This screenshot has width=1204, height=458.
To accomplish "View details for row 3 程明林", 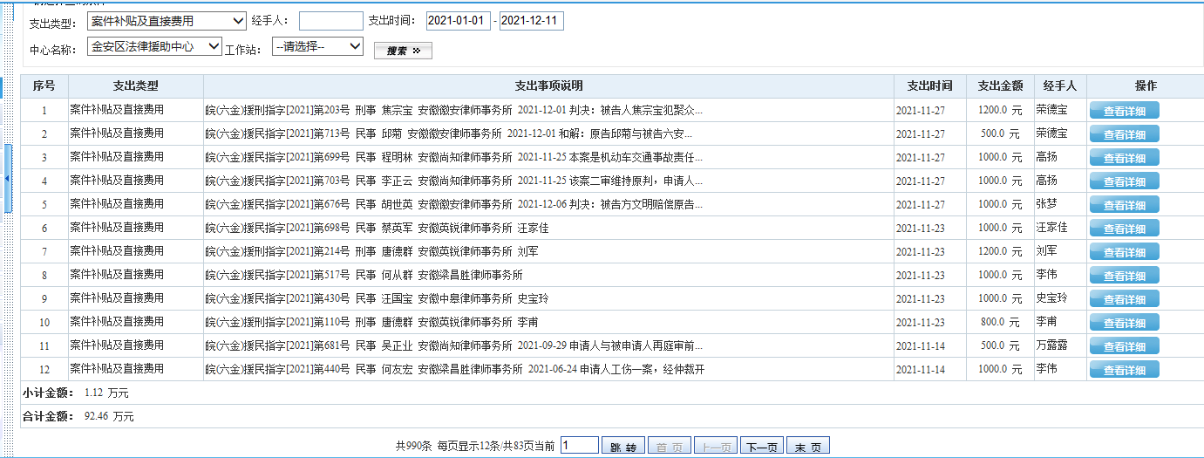I will tap(1124, 158).
